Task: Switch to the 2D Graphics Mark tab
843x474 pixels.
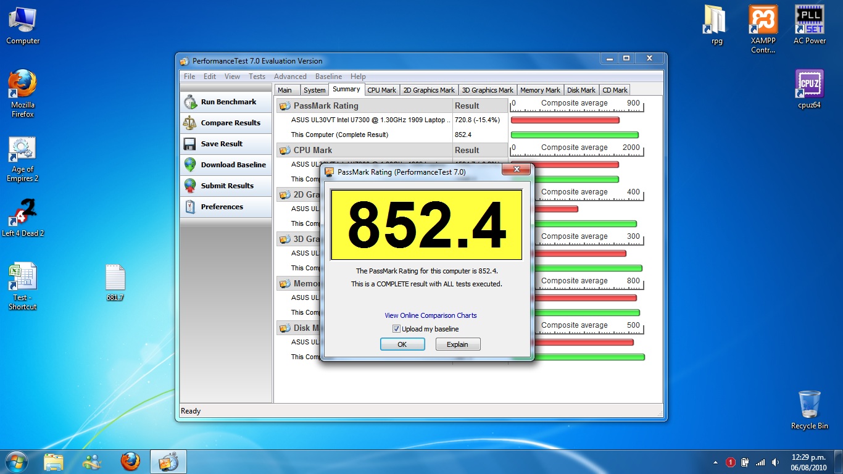Action: [429, 90]
